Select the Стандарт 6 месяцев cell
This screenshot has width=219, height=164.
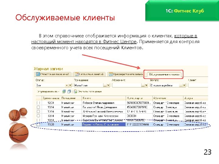tap(168, 111)
